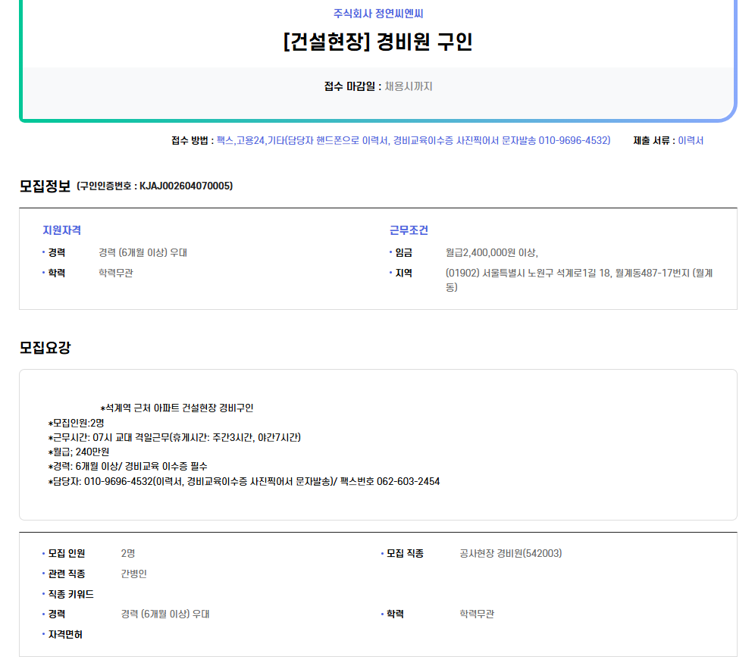Click the [건설현장] 경비원 구인 title
Viewport: 755px width, 666px height.
pos(377,42)
